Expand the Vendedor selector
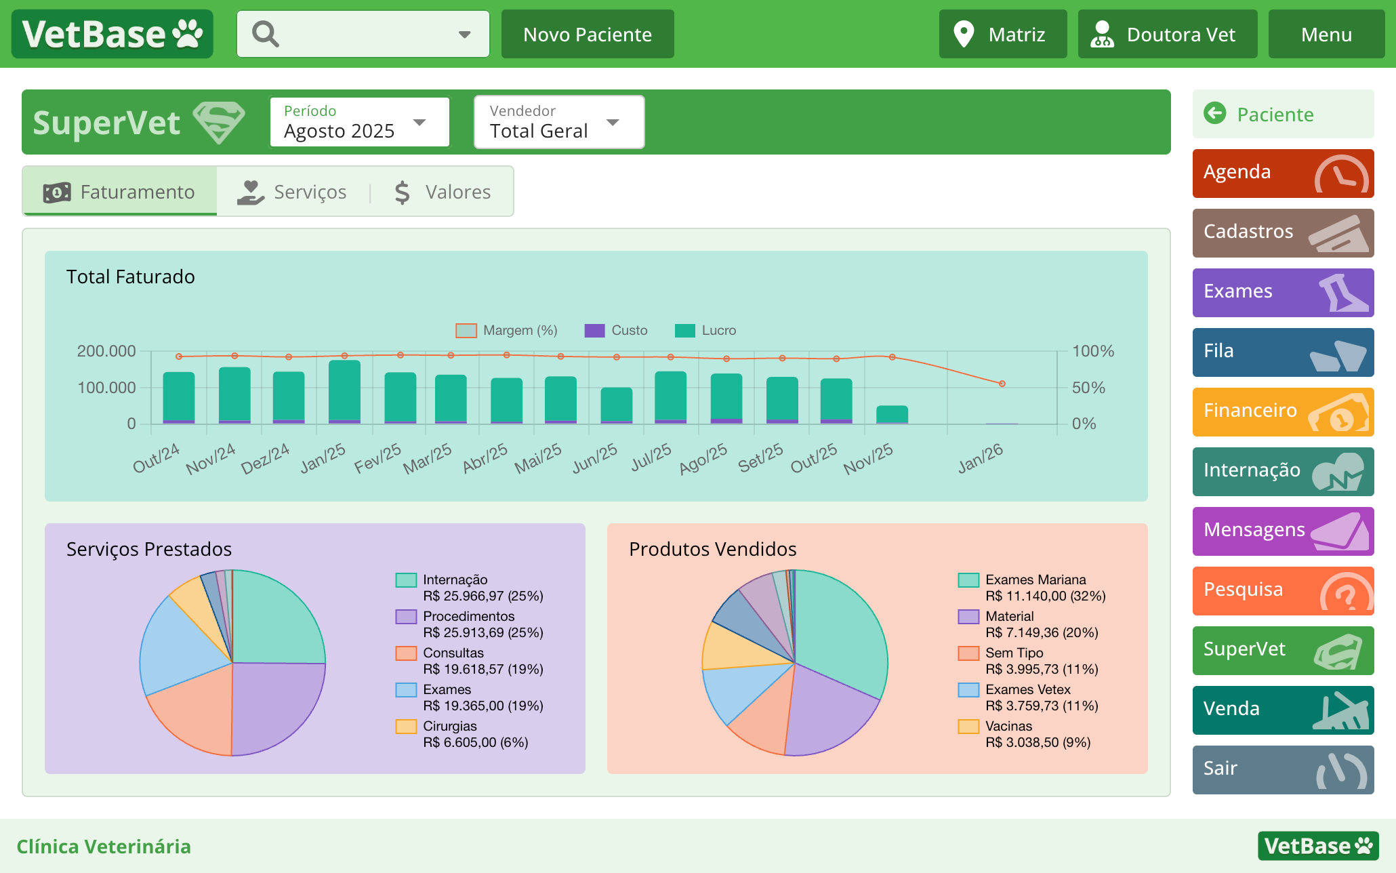This screenshot has width=1396, height=873. 613,123
